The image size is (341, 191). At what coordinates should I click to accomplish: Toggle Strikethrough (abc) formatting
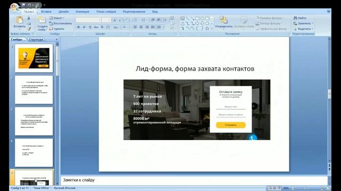[x=96, y=27]
